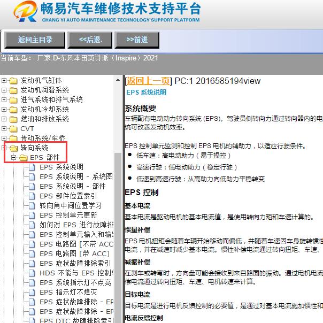Click document icon of EPS 系统说明 - 部件
The image size is (323, 323).
(x=32, y=187)
